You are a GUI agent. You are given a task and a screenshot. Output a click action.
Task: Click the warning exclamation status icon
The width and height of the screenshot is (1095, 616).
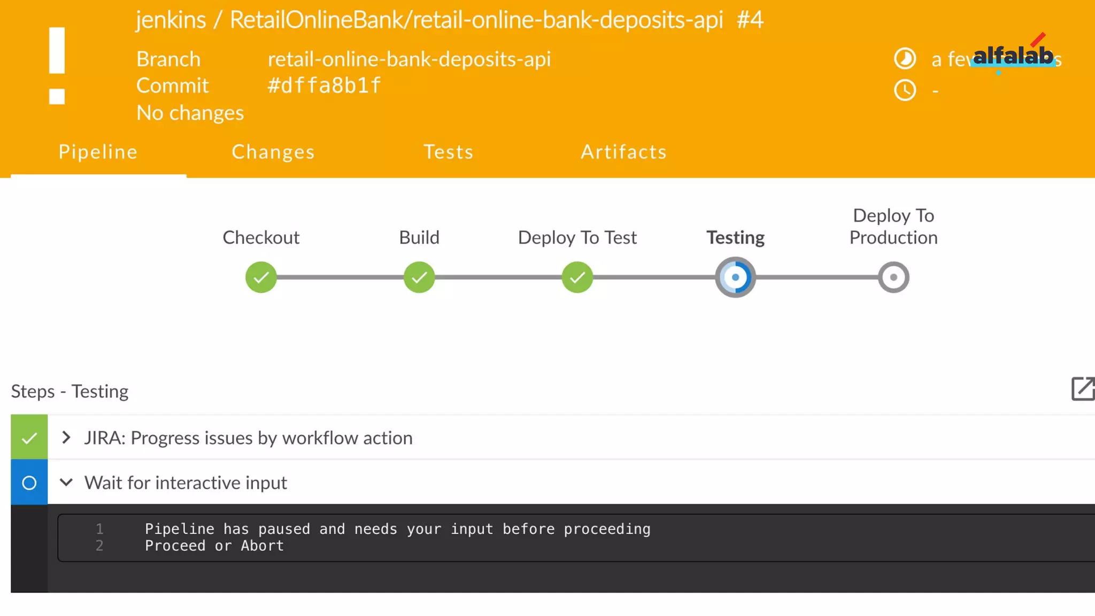point(57,65)
